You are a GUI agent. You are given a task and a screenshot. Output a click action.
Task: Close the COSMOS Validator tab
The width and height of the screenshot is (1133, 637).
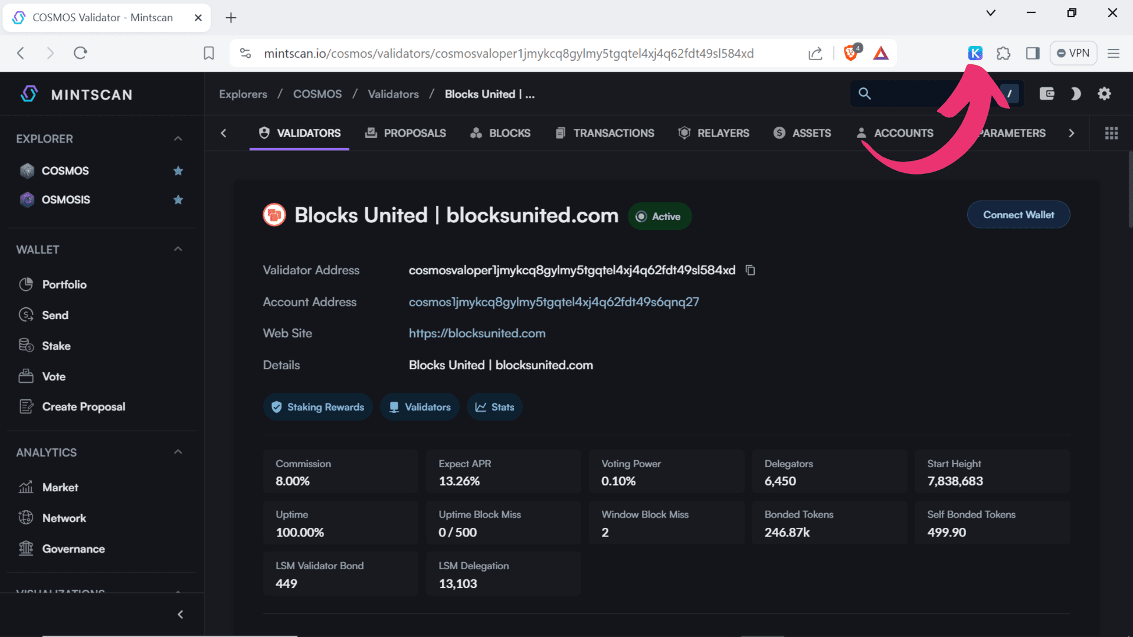(198, 18)
